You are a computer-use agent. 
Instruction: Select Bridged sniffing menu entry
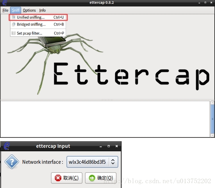tap(38, 24)
